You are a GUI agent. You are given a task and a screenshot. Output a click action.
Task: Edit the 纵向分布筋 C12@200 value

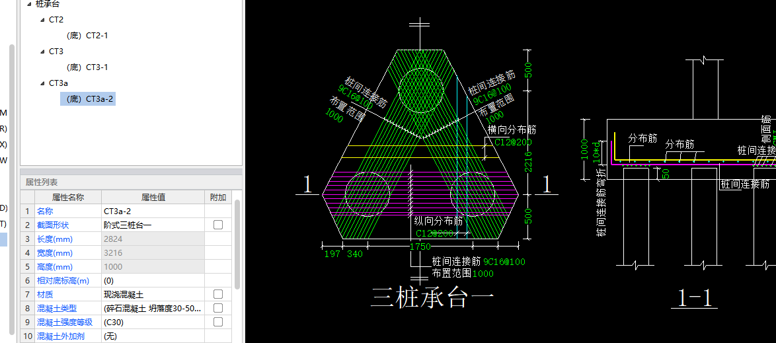pyautogui.click(x=434, y=233)
